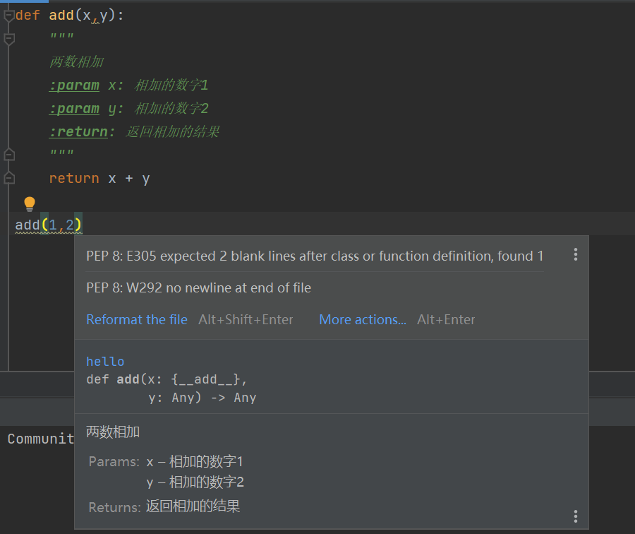Click the PEP 8 W292 warning message
Image resolution: width=635 pixels, height=534 pixels.
click(198, 288)
